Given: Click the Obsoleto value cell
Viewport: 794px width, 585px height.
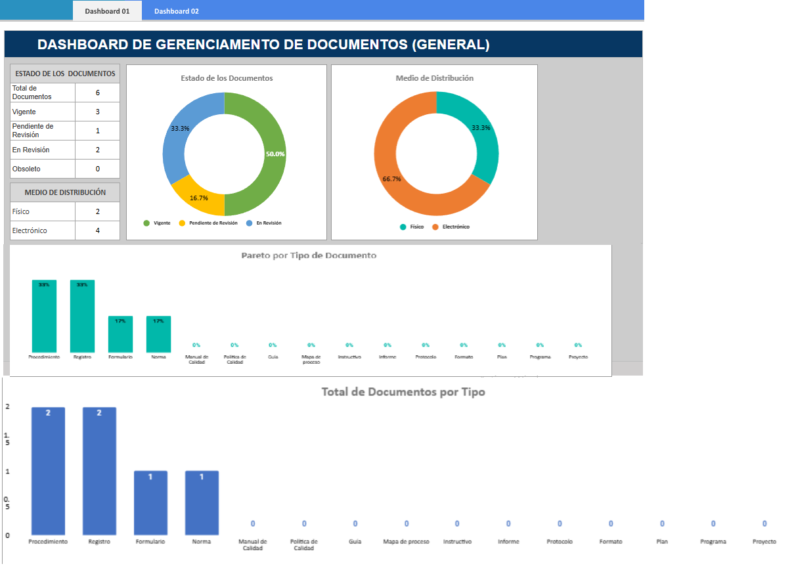Looking at the screenshot, I should tap(97, 169).
